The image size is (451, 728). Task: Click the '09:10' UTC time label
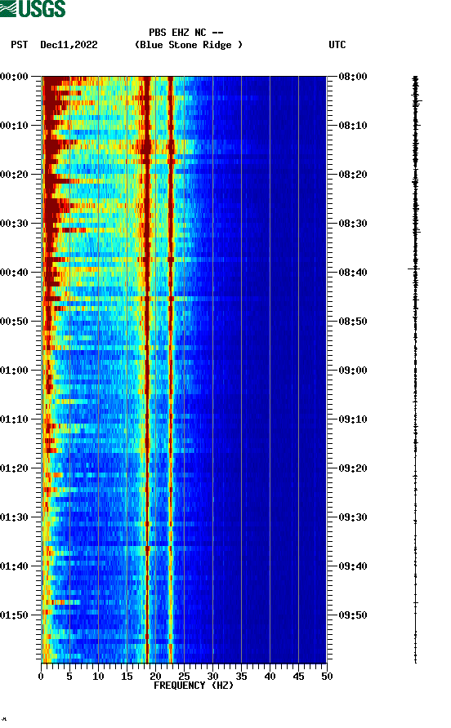pos(353,419)
